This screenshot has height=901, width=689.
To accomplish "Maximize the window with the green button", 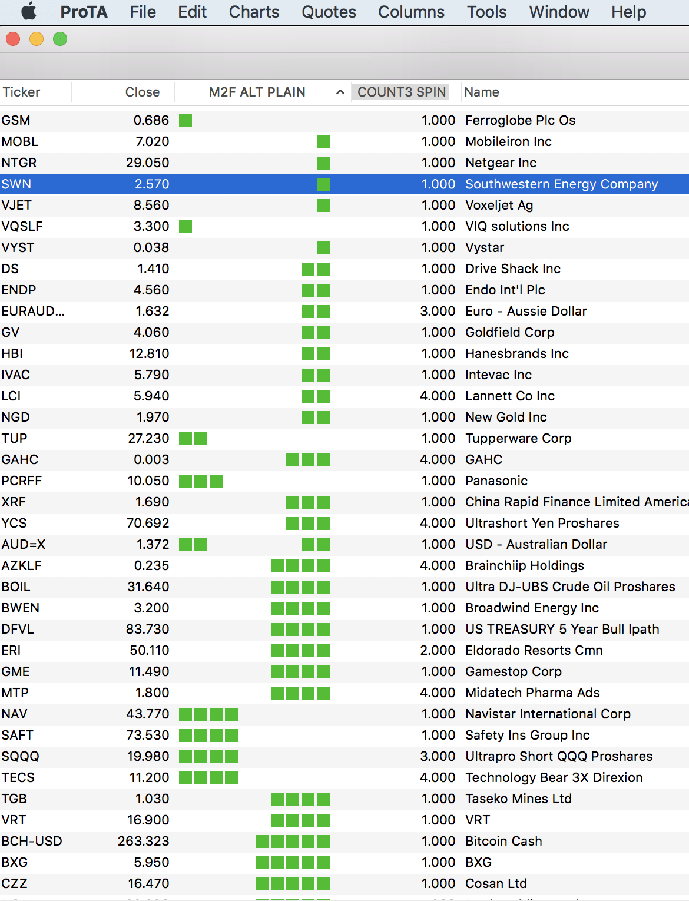I will click(60, 39).
